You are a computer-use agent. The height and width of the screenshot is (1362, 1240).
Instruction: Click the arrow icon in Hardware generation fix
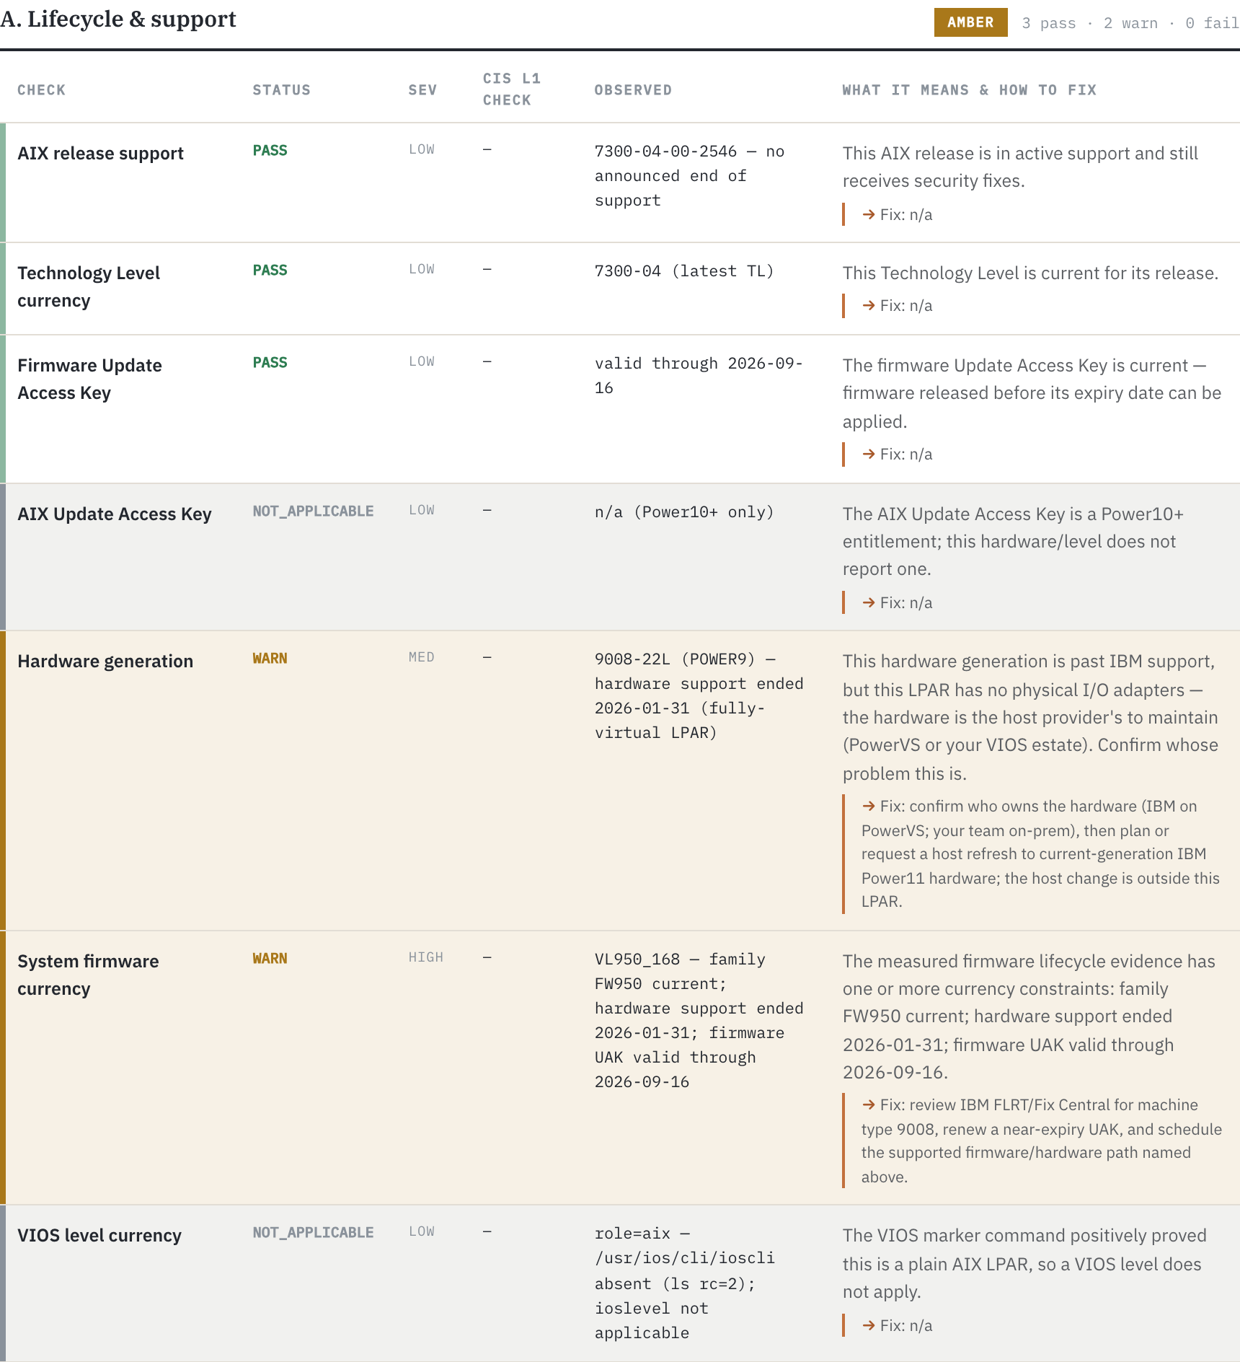pyautogui.click(x=869, y=806)
